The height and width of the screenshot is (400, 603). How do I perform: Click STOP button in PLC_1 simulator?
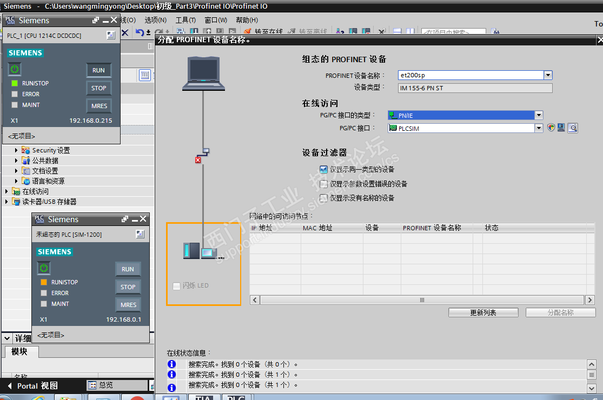pyautogui.click(x=99, y=88)
